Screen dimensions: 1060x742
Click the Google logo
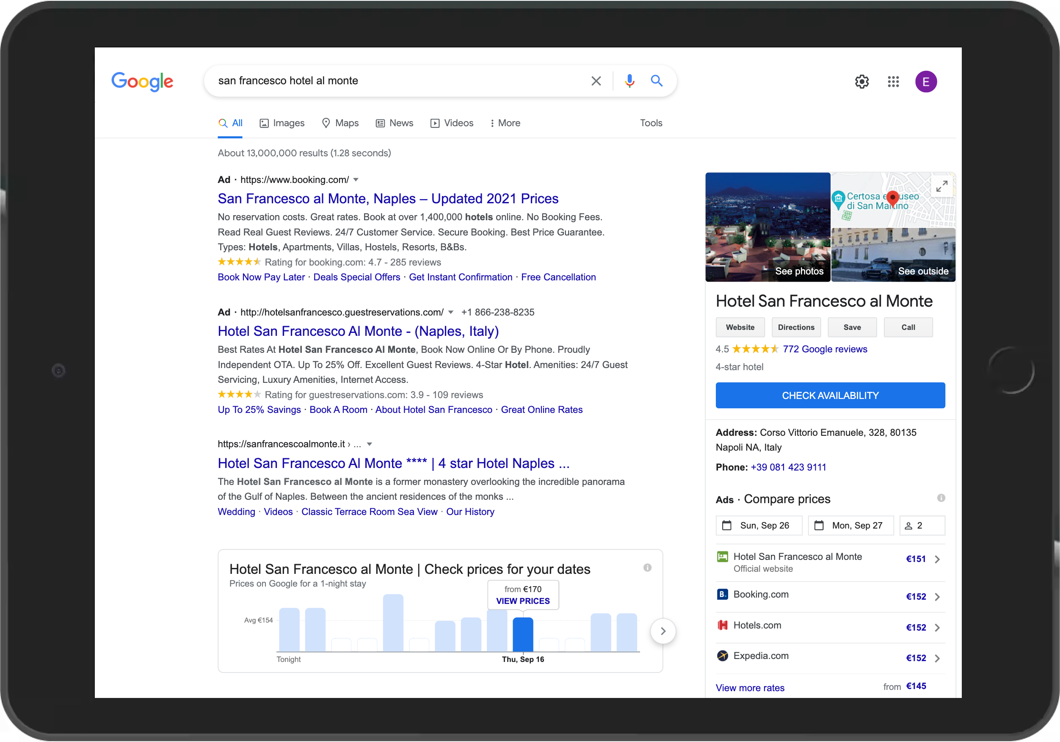[142, 82]
